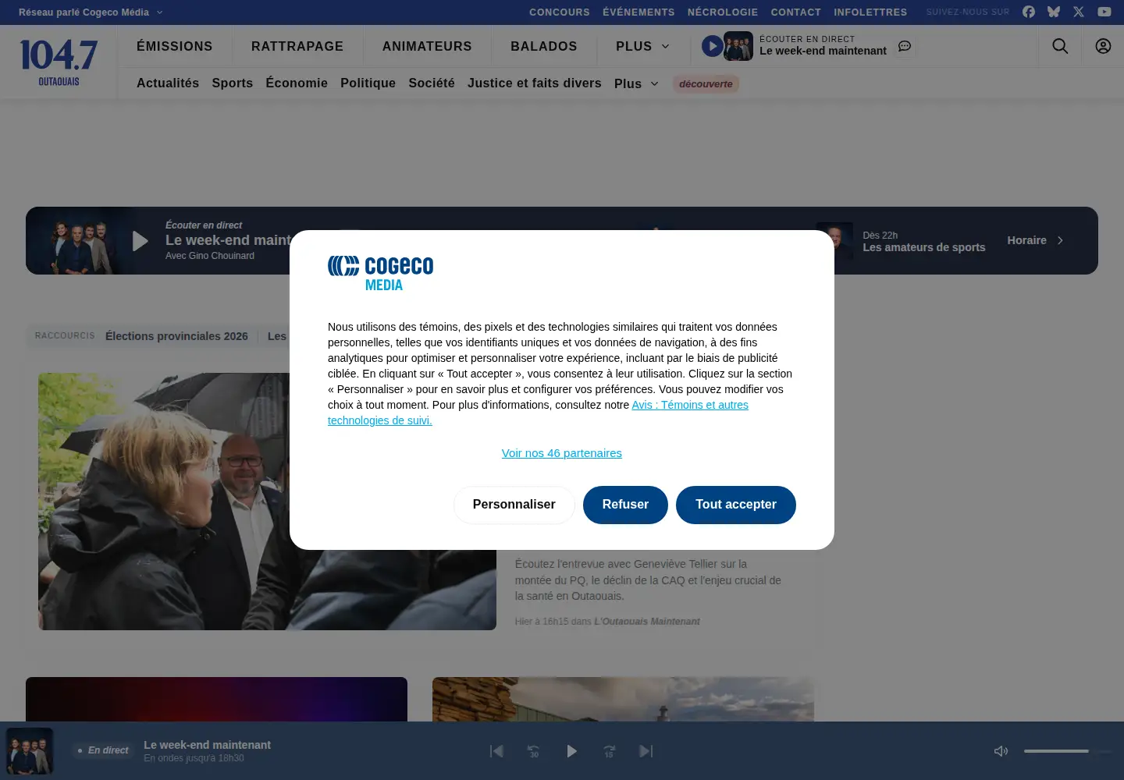Open the user account icon

(1103, 46)
